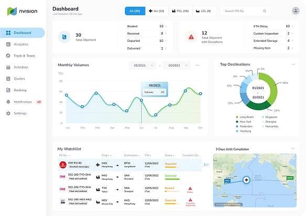Select the Air (10) filter tab
306x216 pixels.
pyautogui.click(x=156, y=11)
